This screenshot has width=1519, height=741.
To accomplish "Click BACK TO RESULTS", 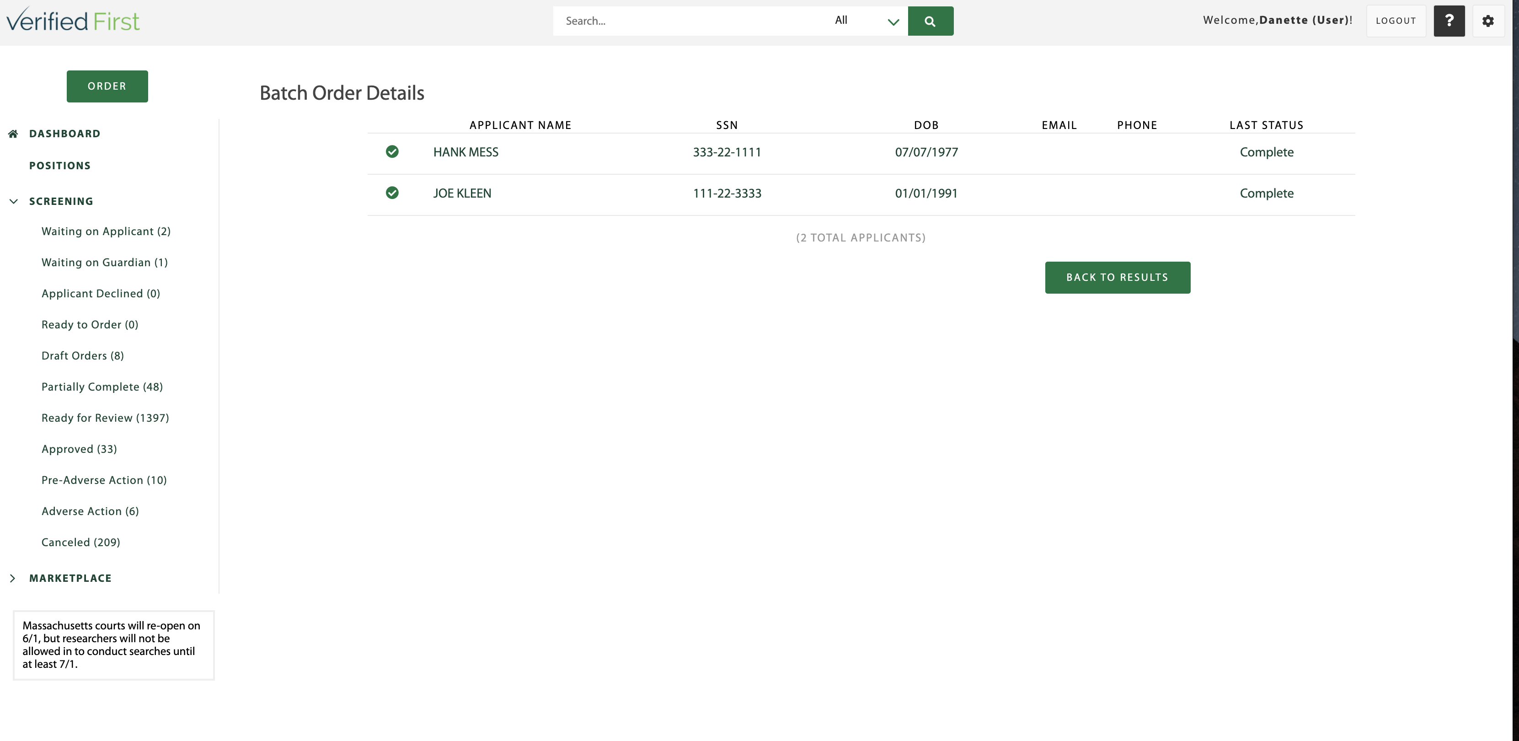I will click(1118, 277).
